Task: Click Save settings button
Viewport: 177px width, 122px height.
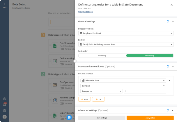Action: tap(102, 118)
